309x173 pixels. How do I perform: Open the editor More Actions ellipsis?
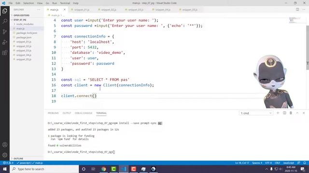pos(304,10)
